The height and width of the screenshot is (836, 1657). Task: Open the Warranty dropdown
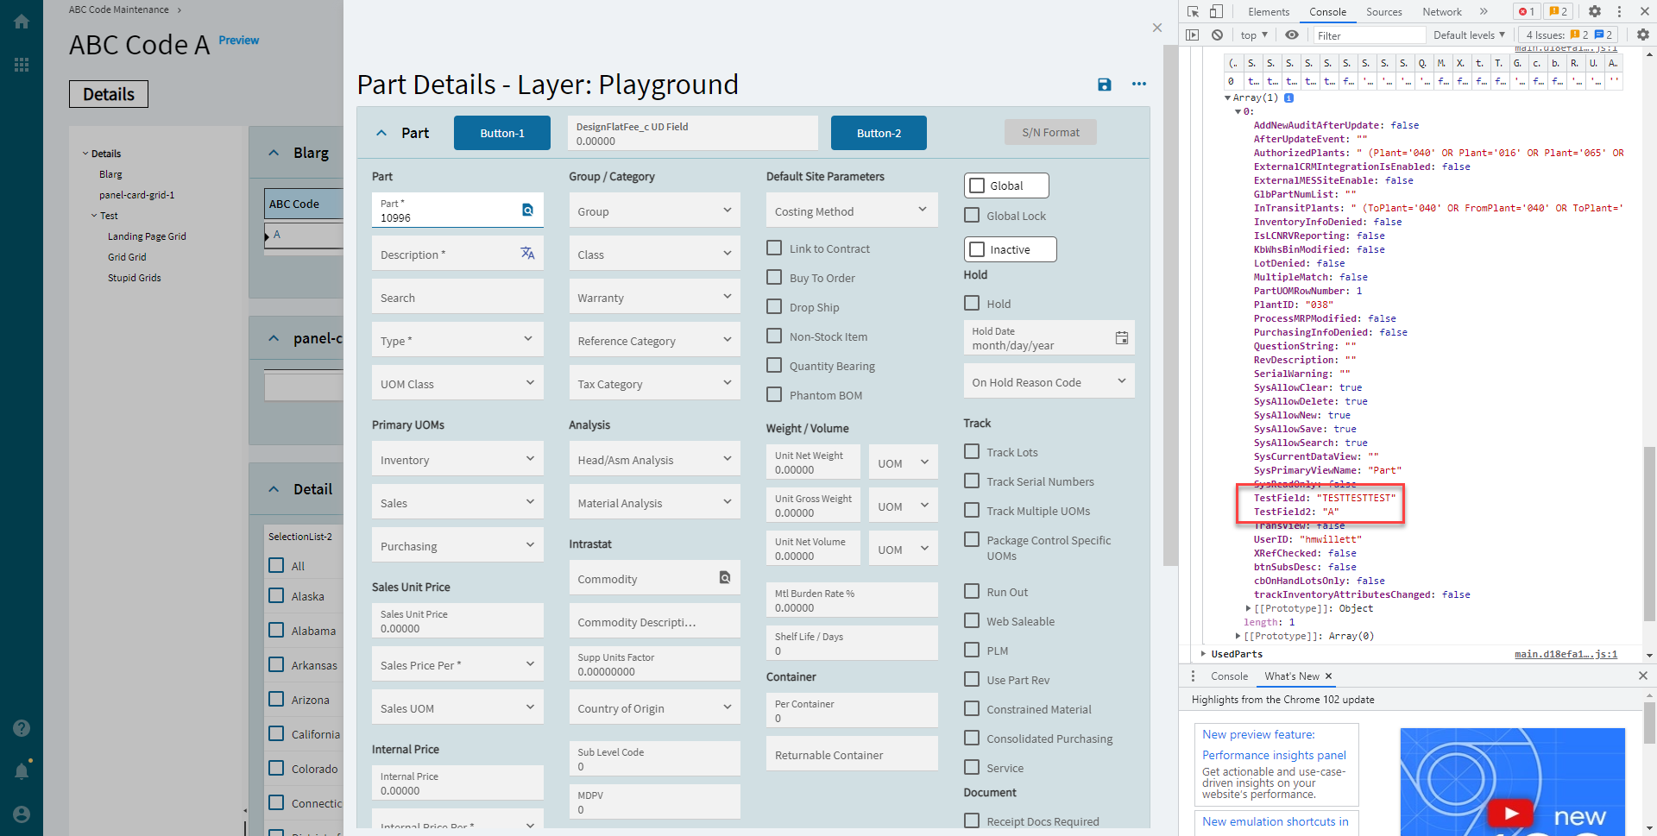point(654,297)
